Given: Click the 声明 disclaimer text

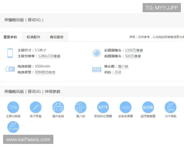Looking at the screenshot, I should point(156,37).
